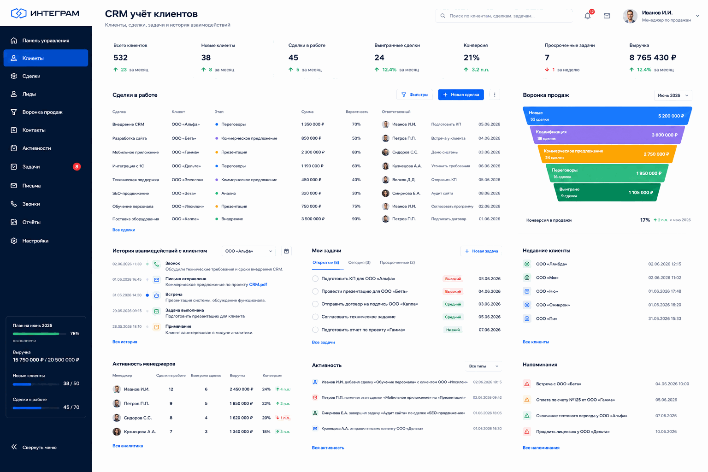
Task: Click the Новая задача button
Action: pos(481,251)
